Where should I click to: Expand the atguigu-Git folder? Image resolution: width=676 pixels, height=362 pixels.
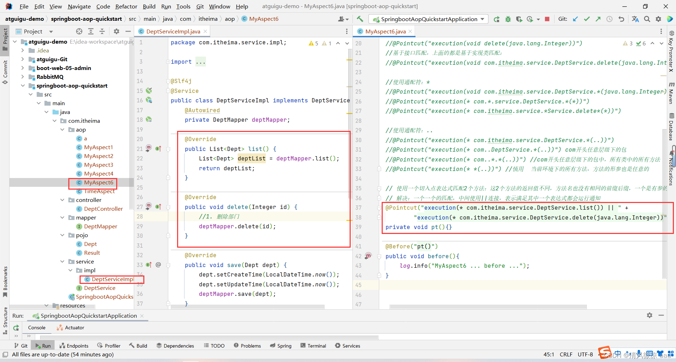23,59
